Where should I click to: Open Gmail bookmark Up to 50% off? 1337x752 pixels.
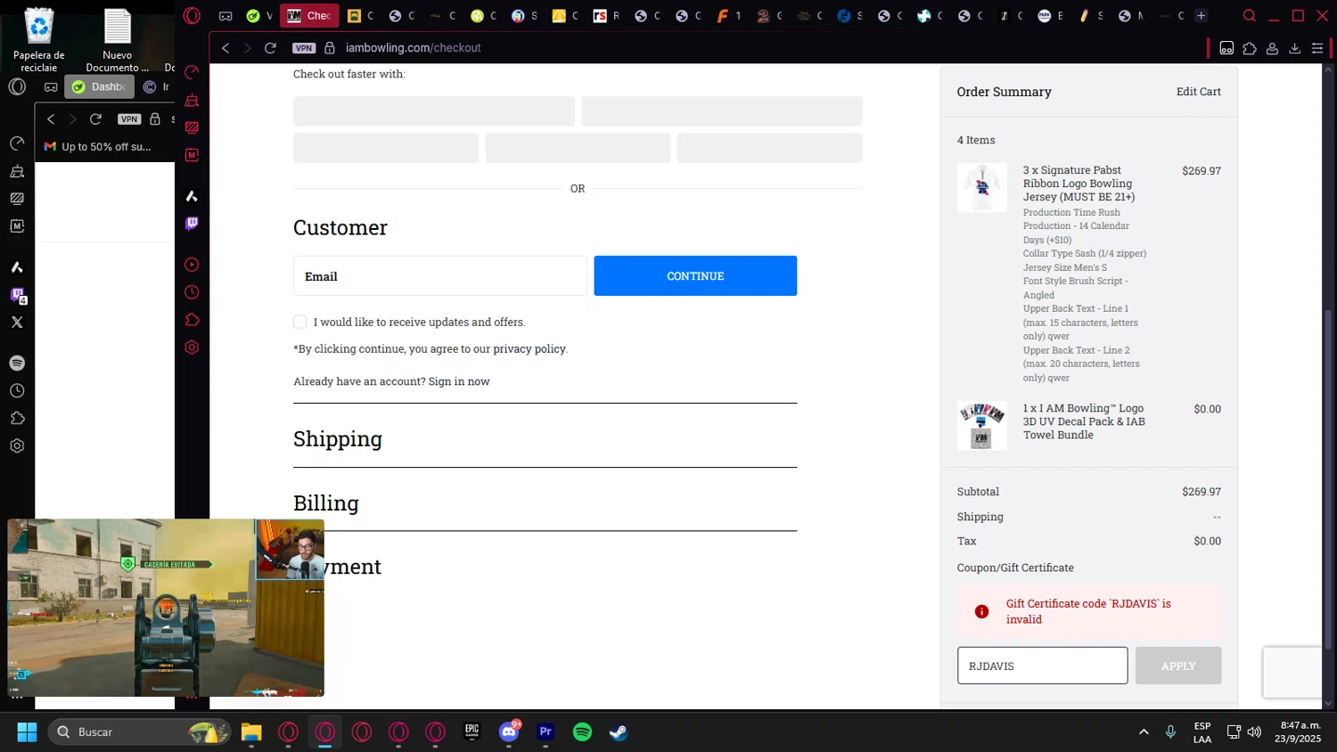[x=98, y=146]
